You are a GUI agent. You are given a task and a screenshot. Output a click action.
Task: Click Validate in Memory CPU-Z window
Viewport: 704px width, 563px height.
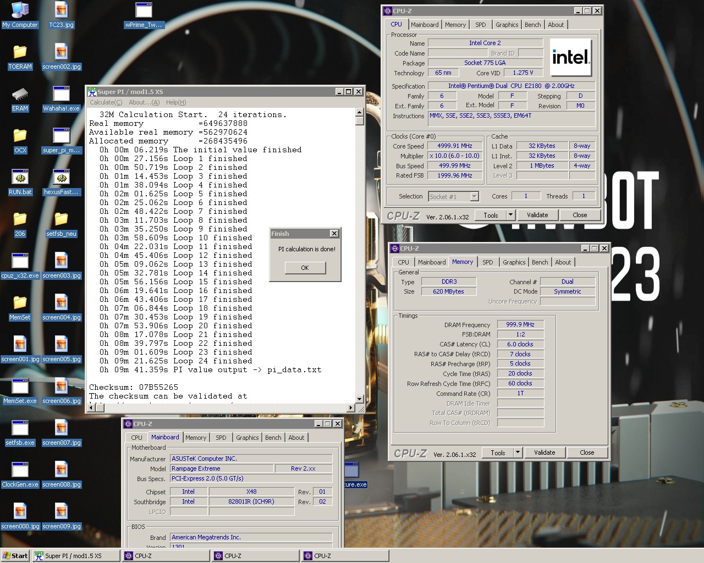pyautogui.click(x=544, y=452)
